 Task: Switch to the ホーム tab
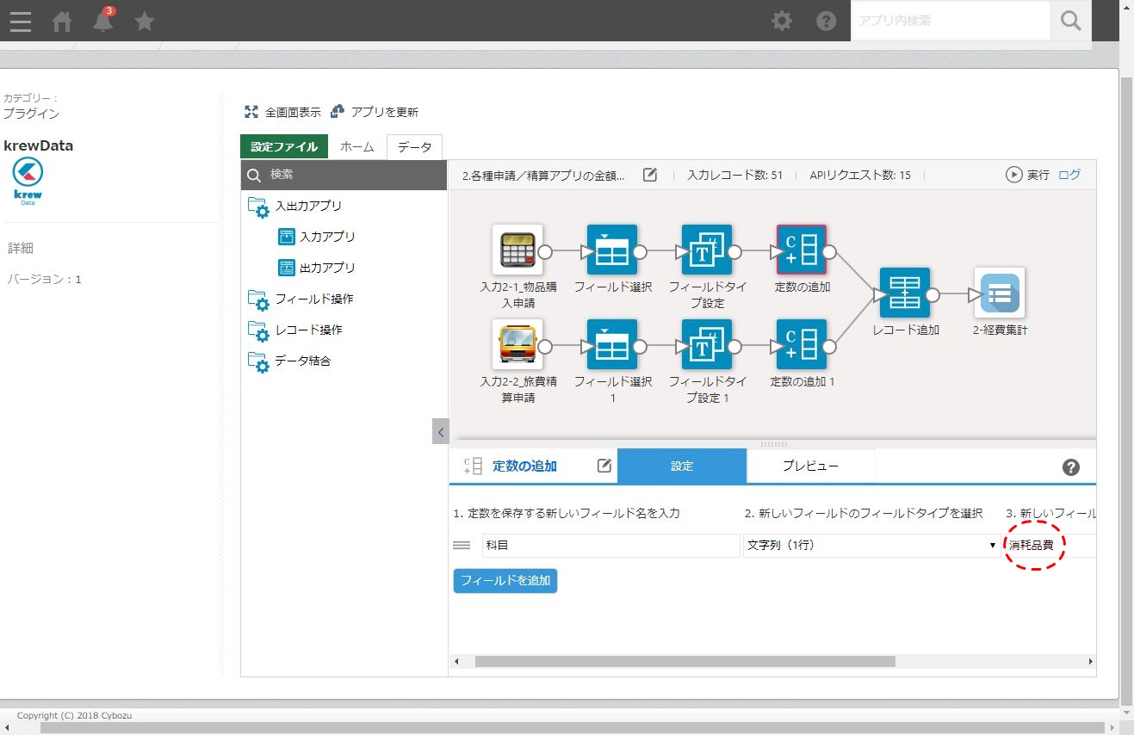[357, 147]
